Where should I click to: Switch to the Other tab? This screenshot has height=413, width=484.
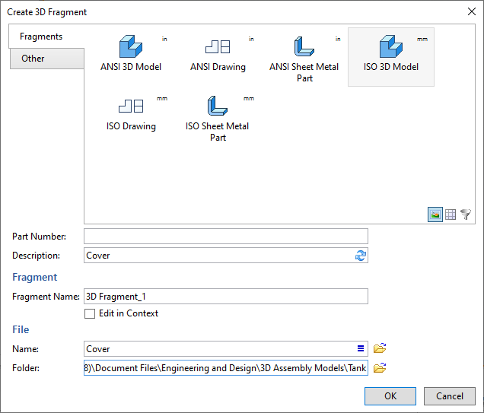point(47,59)
